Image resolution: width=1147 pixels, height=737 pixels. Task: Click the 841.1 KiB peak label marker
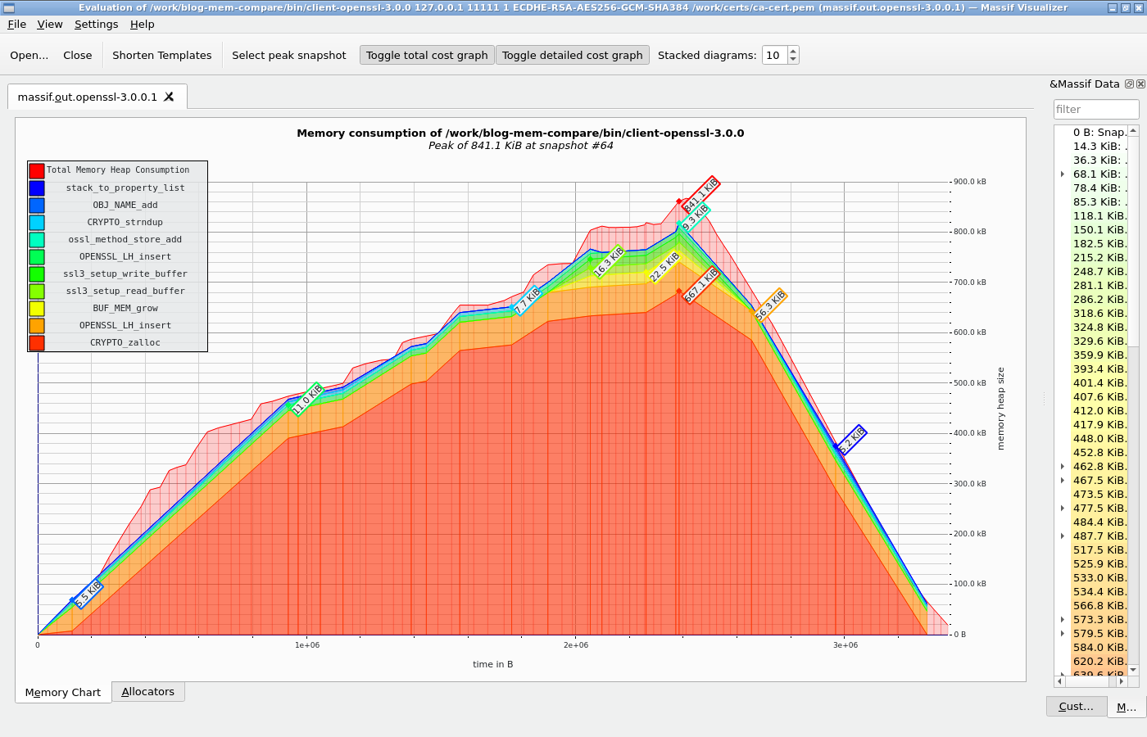click(x=701, y=195)
